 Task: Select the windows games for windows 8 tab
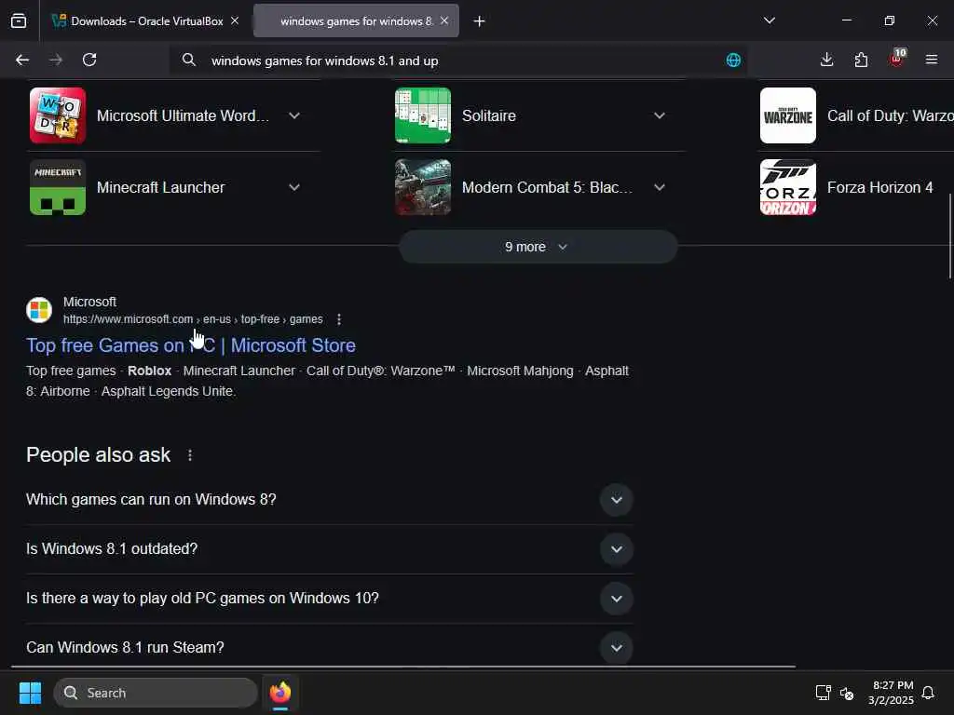(356, 20)
